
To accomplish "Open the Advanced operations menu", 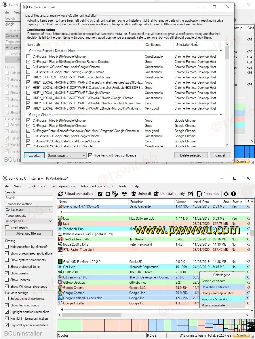I will [96, 186].
